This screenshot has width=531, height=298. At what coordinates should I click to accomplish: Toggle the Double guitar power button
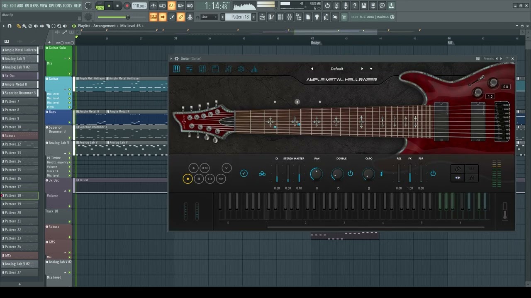click(351, 173)
